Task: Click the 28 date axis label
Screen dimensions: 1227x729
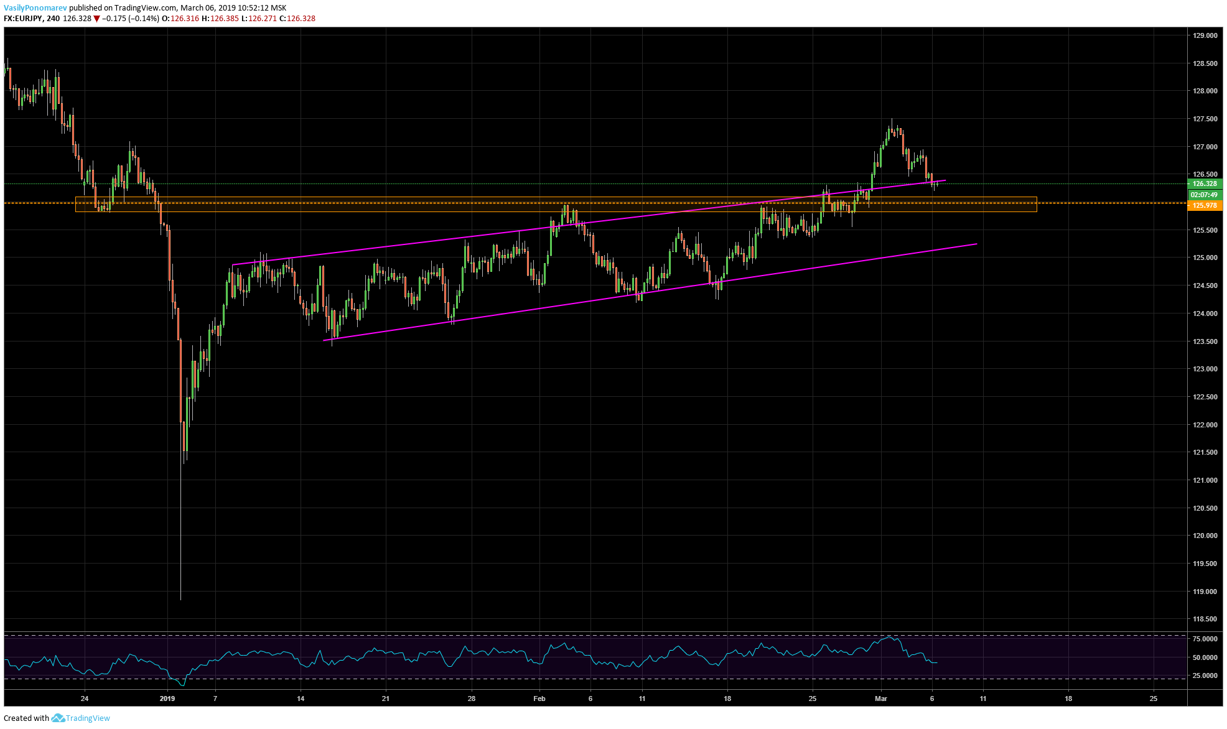Action: tap(472, 699)
